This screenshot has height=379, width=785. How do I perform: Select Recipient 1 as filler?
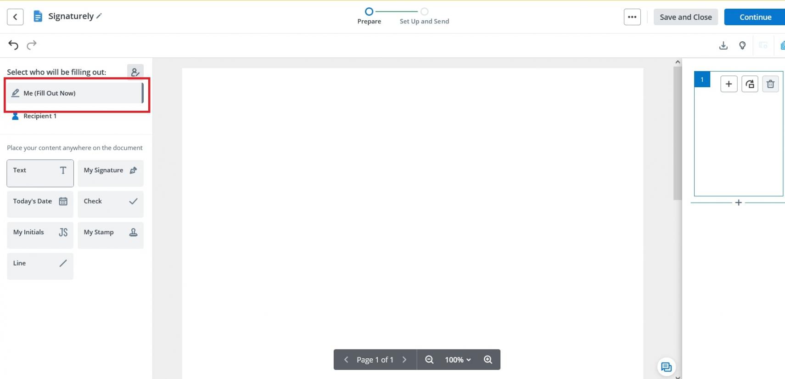tap(40, 116)
